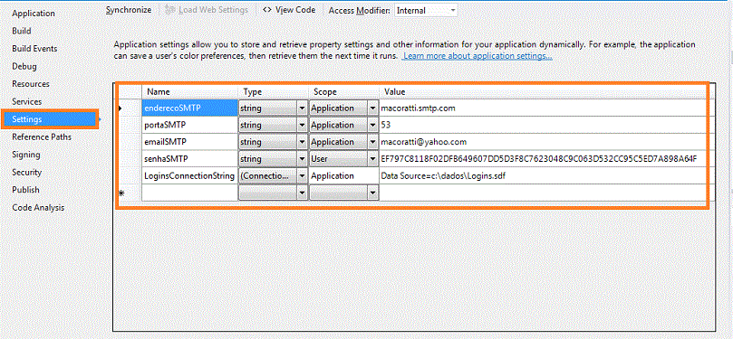
Task: Select the enderecoSMTP row header arrow
Action: coord(130,108)
